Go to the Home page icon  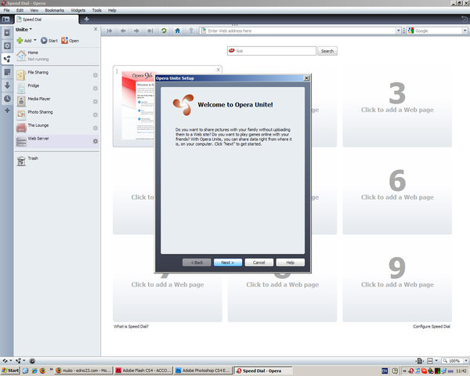click(178, 31)
